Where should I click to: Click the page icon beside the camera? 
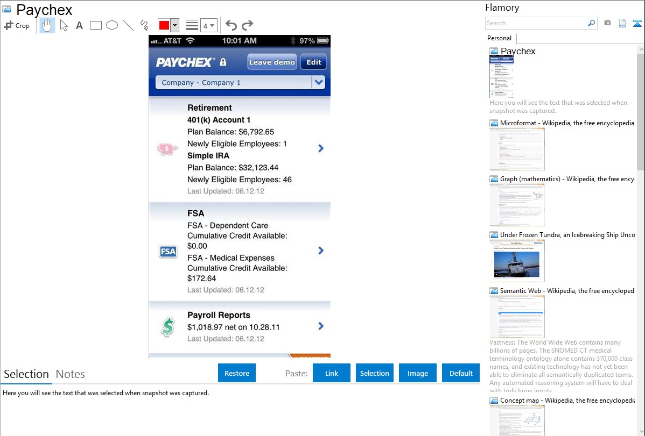pos(622,23)
